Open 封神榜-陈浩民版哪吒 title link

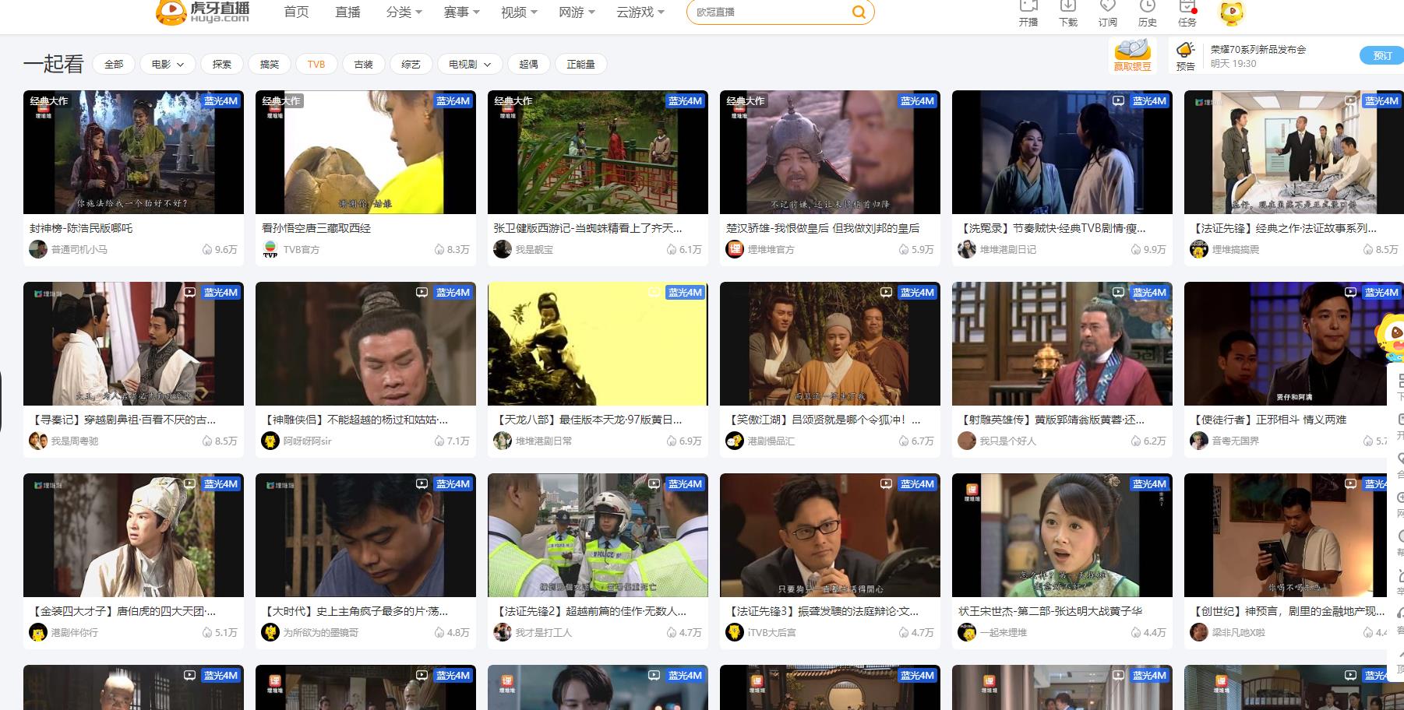point(81,228)
